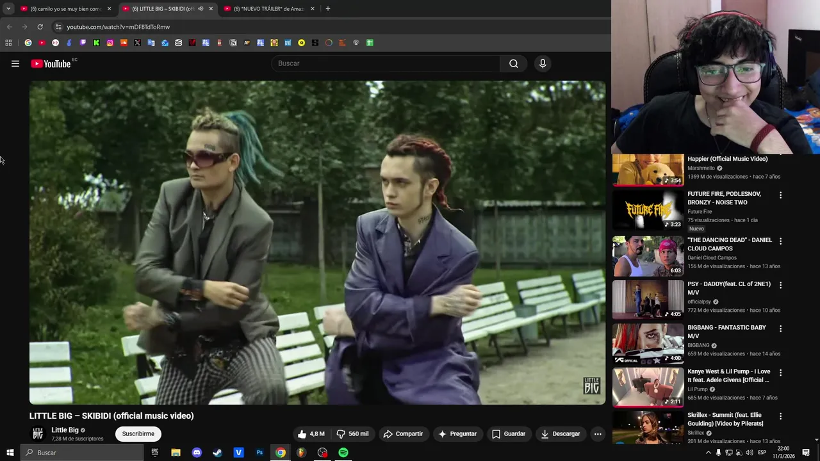Reload the page in Chrome
This screenshot has width=820, height=461.
coord(40,27)
